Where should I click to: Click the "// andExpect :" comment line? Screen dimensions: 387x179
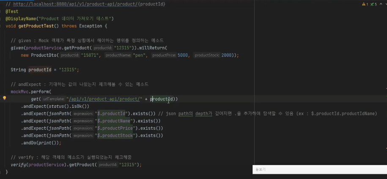click(80, 84)
